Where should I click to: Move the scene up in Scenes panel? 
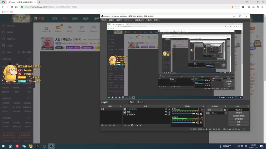point(110,125)
